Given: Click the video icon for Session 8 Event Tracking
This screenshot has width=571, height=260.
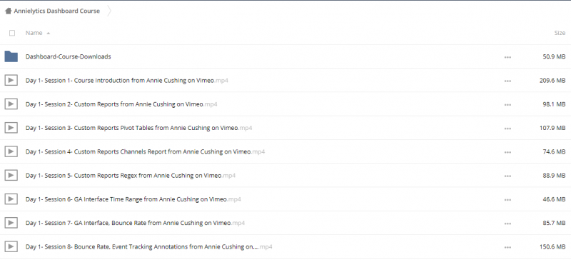Looking at the screenshot, I should tap(11, 246).
